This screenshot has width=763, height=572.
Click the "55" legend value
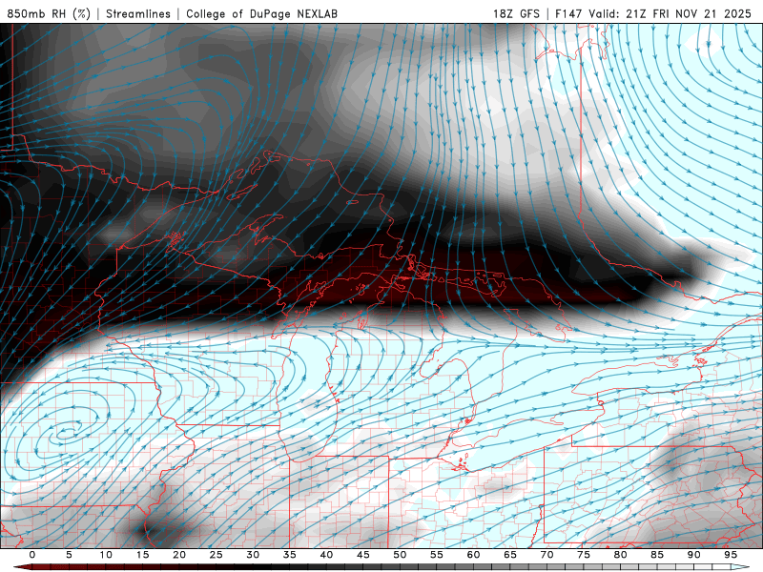tap(437, 555)
